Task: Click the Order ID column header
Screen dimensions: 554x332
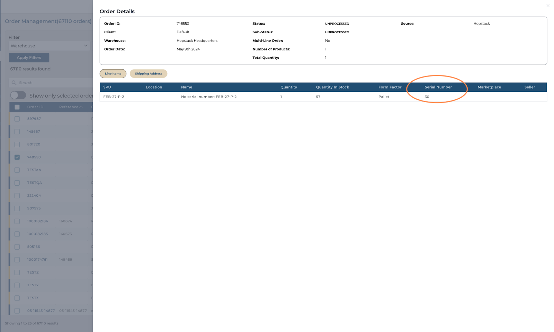Action: 35,107
